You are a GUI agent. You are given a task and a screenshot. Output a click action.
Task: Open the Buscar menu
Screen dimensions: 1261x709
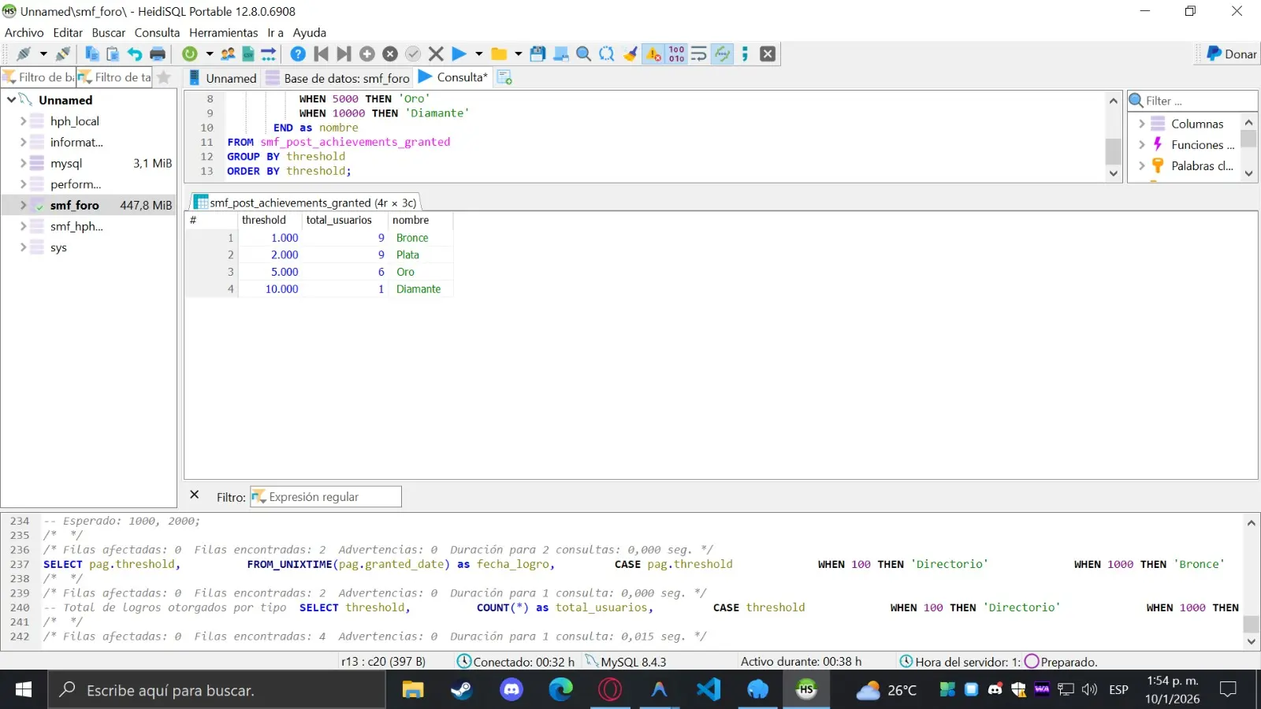[x=109, y=32]
